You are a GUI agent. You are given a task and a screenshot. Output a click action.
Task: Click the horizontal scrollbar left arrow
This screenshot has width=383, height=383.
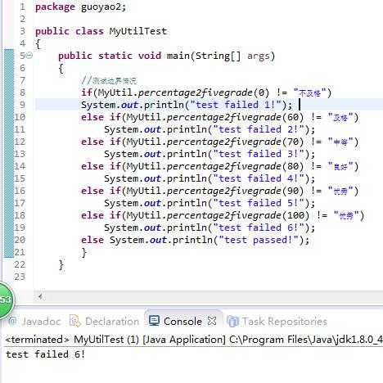[40, 296]
